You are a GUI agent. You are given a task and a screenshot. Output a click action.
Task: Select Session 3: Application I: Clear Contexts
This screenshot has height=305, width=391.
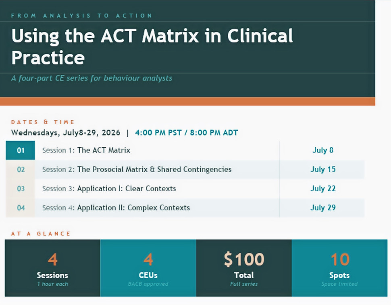click(x=109, y=189)
